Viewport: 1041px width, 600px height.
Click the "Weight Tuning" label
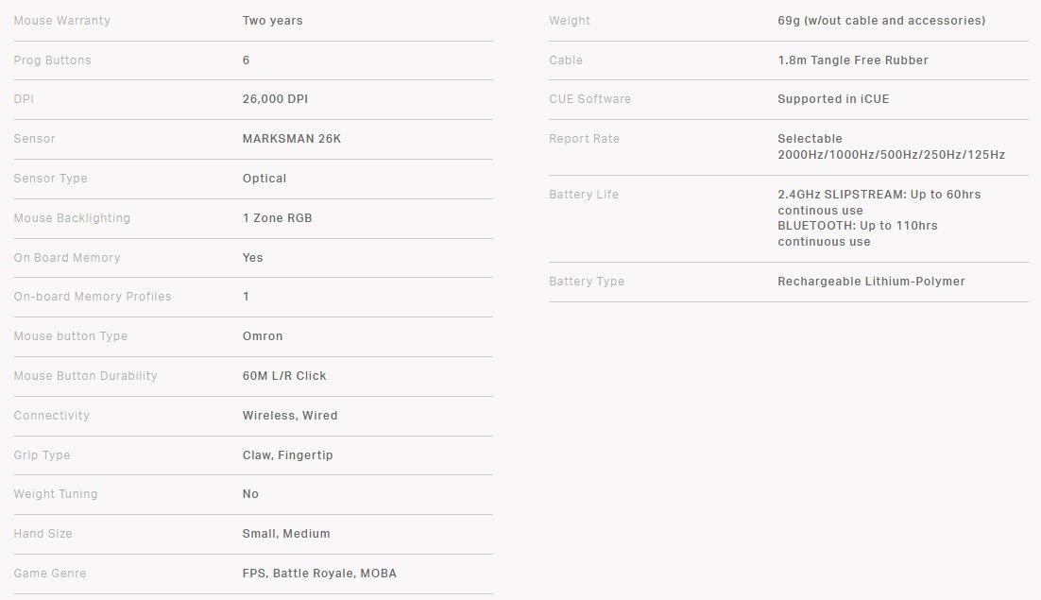click(56, 494)
